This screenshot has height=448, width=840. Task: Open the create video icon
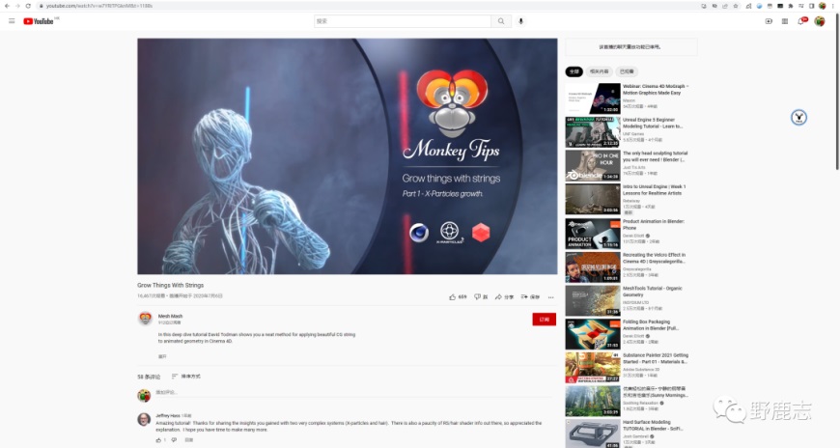[x=769, y=21]
